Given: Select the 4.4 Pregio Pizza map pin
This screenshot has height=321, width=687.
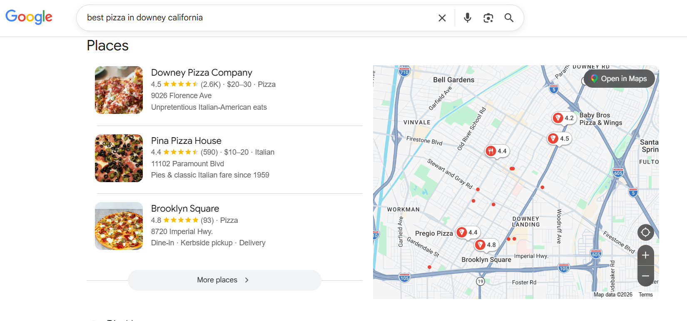Looking at the screenshot, I should [467, 232].
